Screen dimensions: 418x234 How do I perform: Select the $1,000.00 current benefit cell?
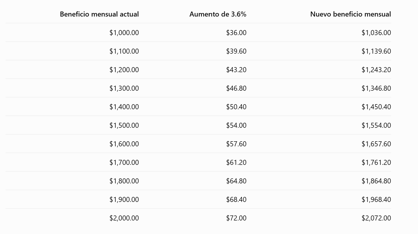click(x=124, y=33)
